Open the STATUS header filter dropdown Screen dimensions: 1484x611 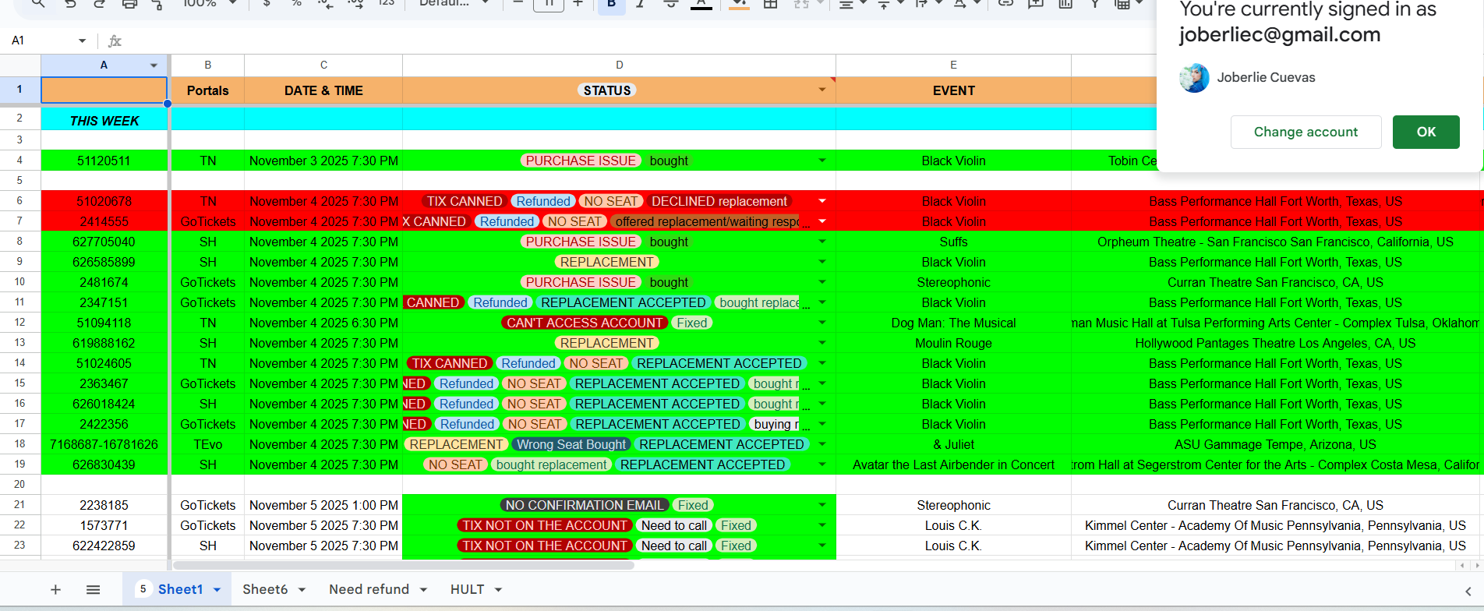click(821, 90)
